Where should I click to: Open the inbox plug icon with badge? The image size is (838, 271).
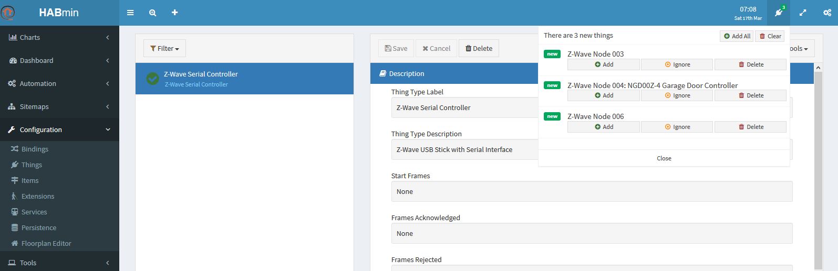(x=779, y=13)
